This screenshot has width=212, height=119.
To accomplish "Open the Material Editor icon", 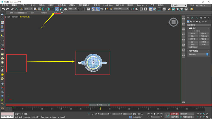I will 164,9.
